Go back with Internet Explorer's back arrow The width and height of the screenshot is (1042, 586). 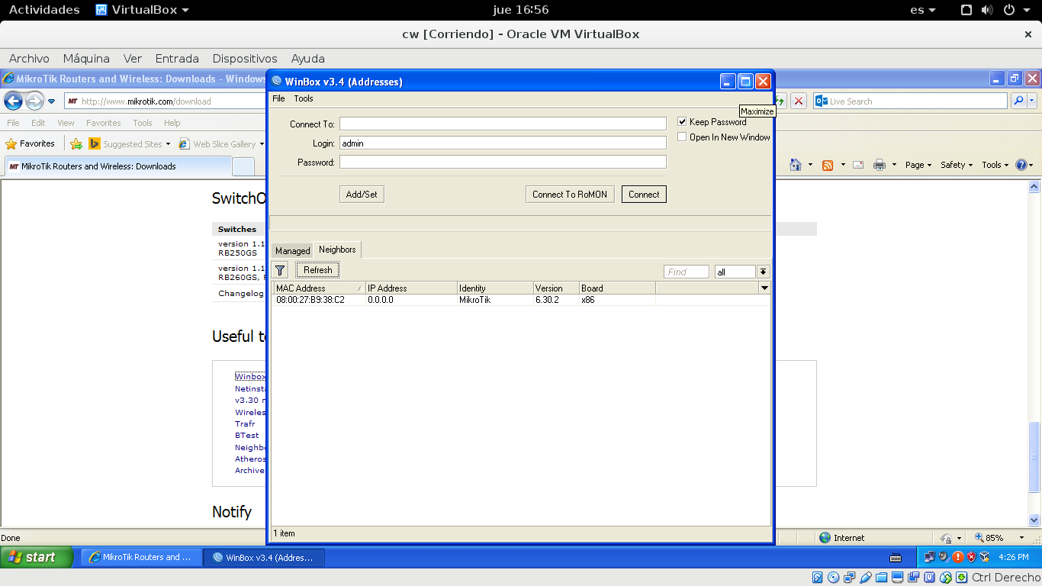click(x=14, y=101)
